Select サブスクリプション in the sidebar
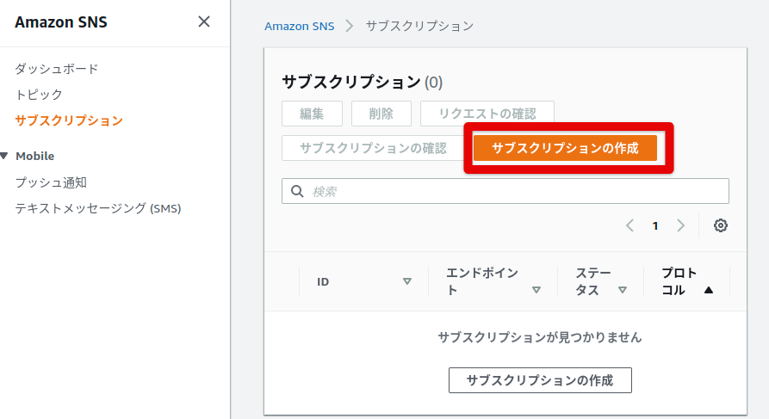This screenshot has width=769, height=419. tap(69, 120)
